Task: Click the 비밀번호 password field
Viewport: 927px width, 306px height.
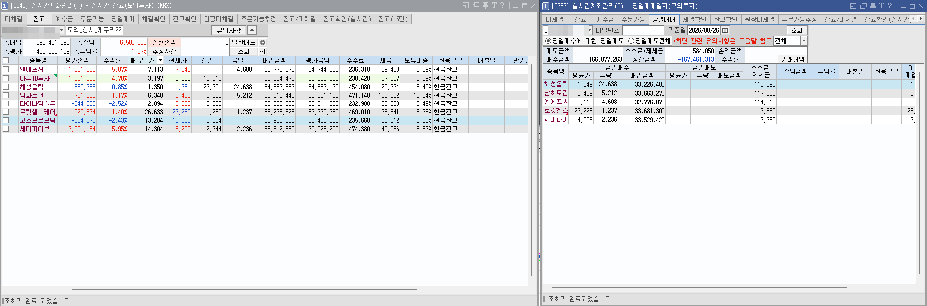Action: tap(643, 30)
